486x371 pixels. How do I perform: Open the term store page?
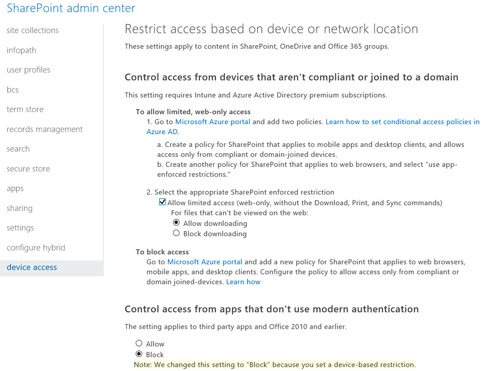pyautogui.click(x=25, y=110)
